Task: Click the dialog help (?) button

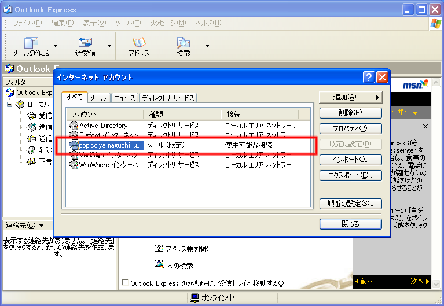Action: pos(369,78)
